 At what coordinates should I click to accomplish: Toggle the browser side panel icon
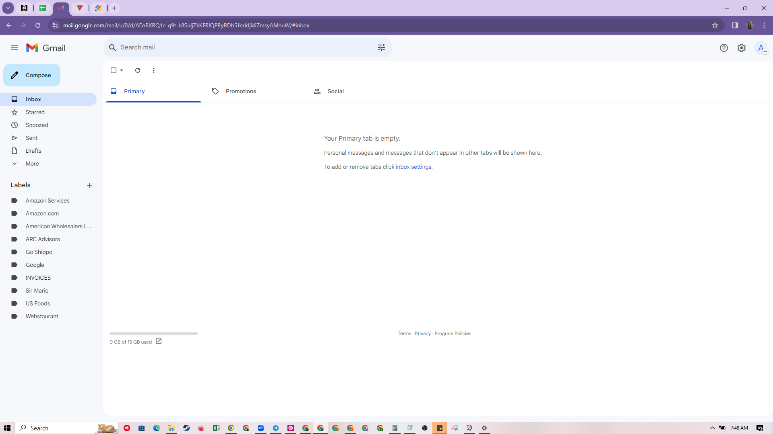click(x=735, y=25)
